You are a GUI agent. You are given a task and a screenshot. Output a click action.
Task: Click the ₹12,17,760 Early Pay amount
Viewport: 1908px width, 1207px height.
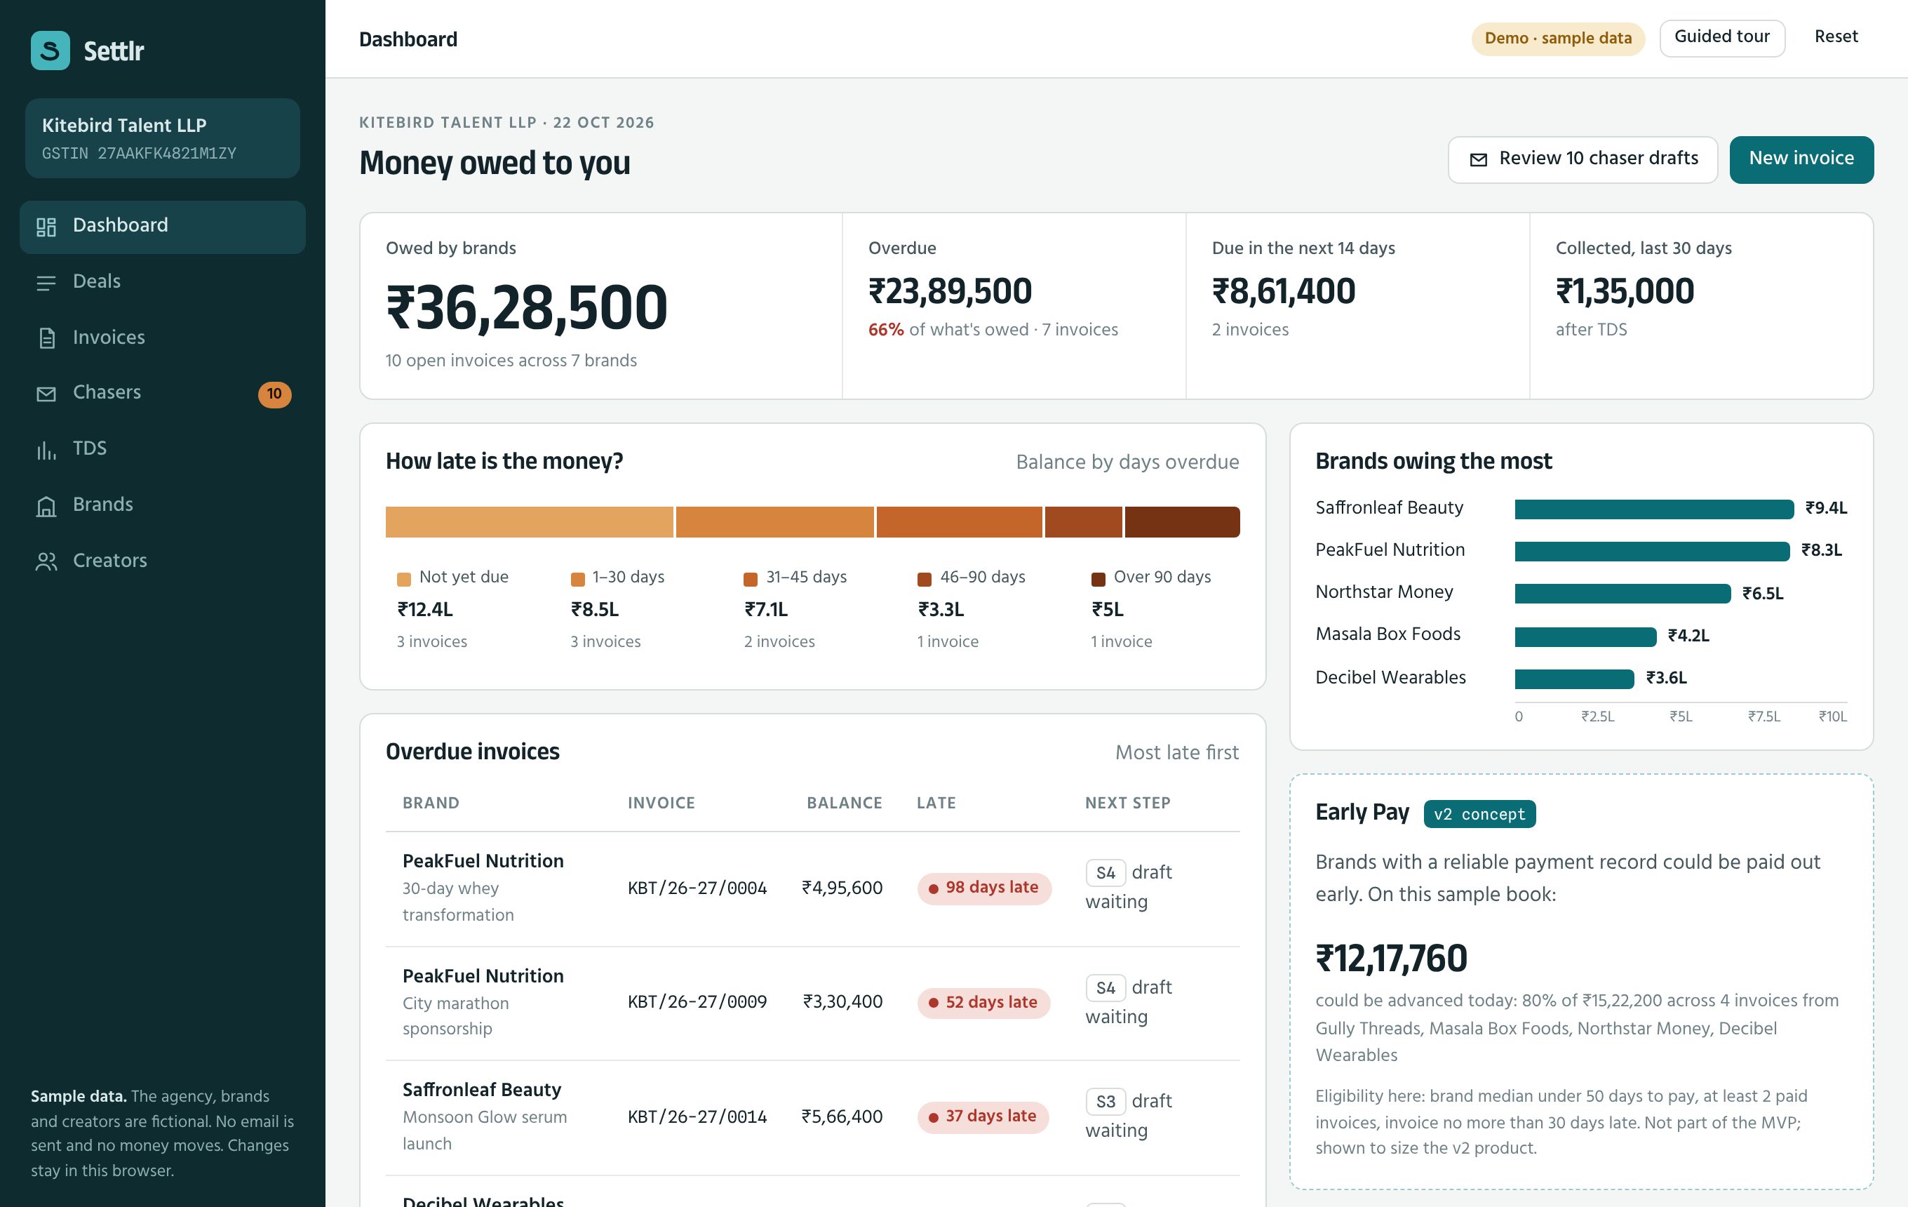click(x=1392, y=959)
